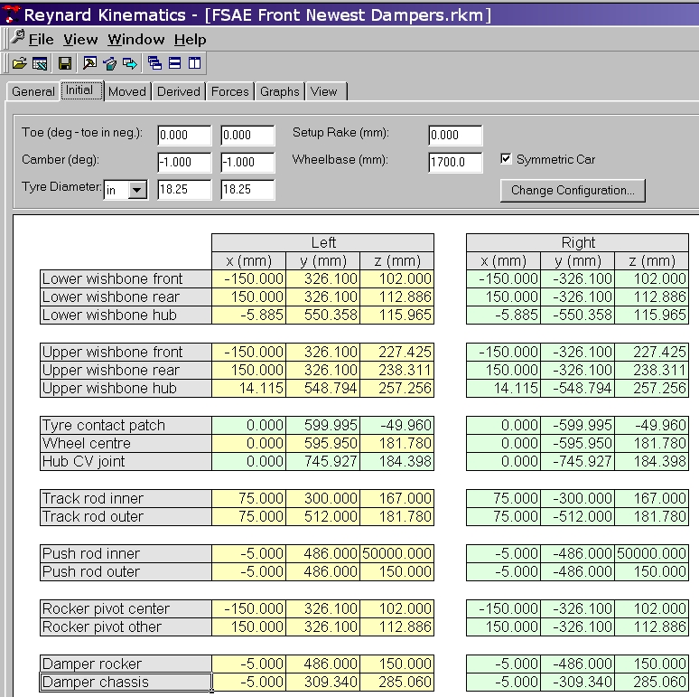Open the View menu in the menu bar
The image size is (699, 697).
(80, 40)
